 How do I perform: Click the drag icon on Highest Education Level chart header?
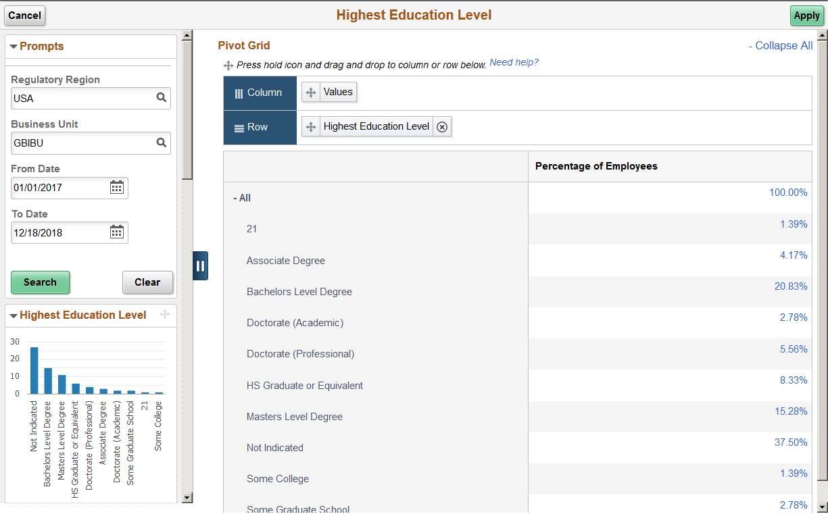pyautogui.click(x=164, y=315)
